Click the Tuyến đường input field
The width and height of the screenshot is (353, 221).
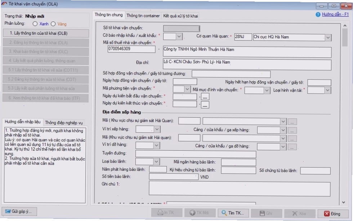click(196, 154)
